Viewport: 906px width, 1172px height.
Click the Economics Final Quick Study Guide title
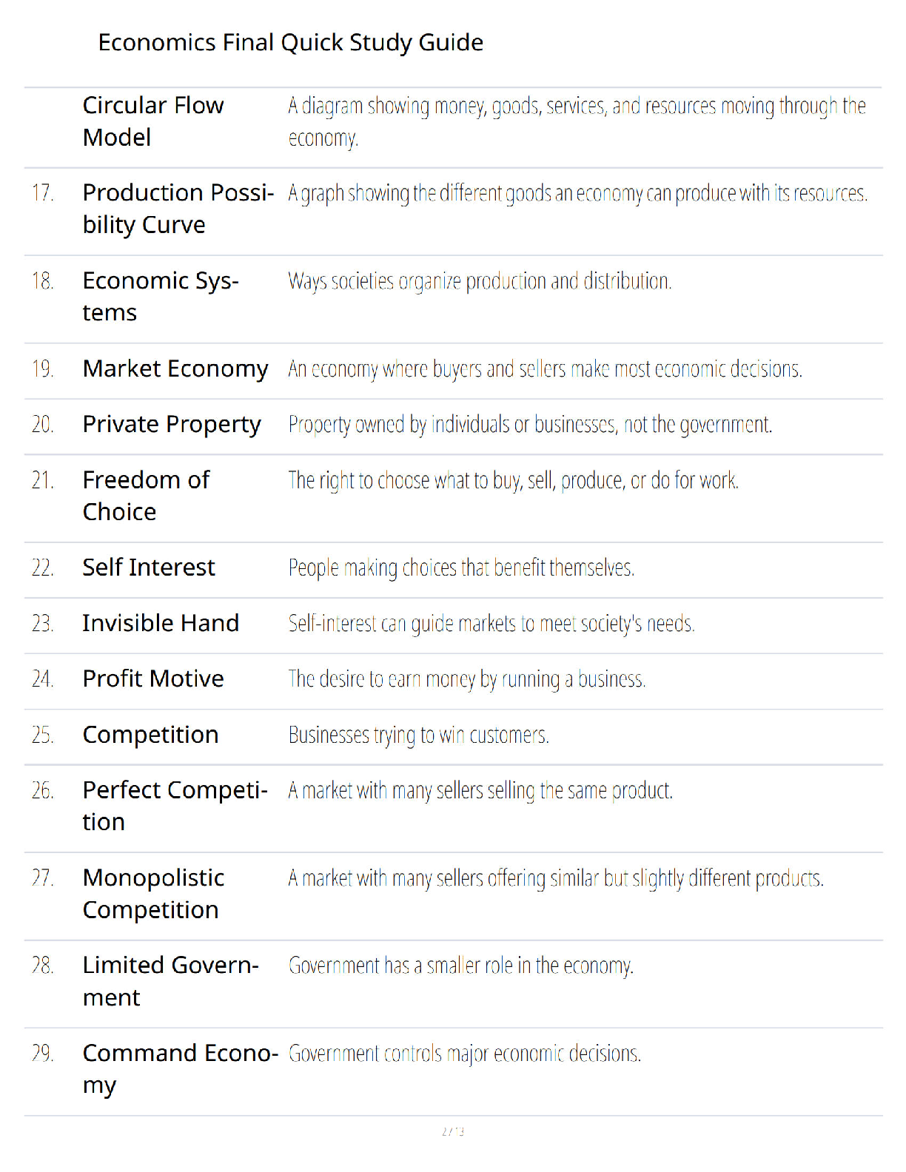tap(290, 43)
